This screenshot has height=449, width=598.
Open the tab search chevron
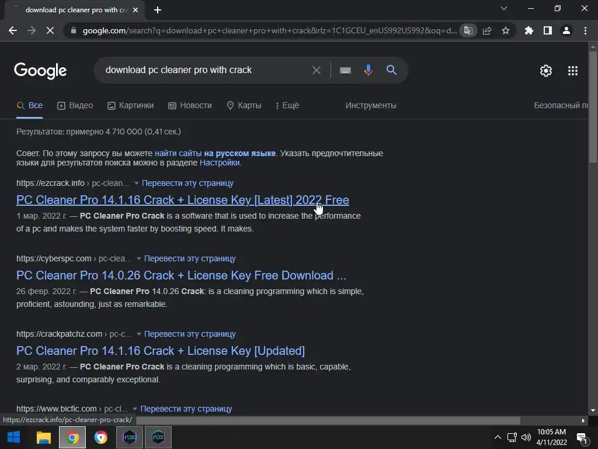coord(504,8)
